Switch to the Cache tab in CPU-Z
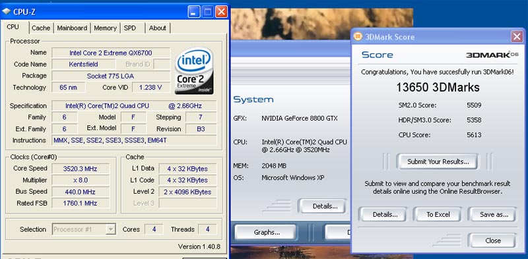The height and width of the screenshot is (259, 528). (x=41, y=28)
